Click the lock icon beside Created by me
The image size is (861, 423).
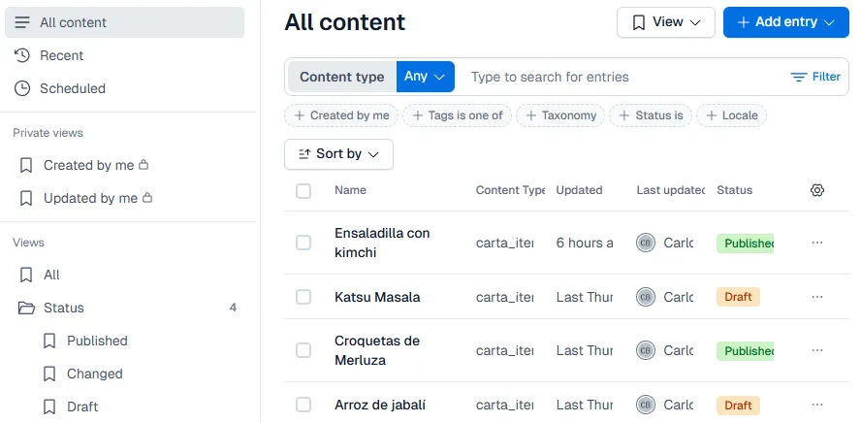tap(143, 164)
